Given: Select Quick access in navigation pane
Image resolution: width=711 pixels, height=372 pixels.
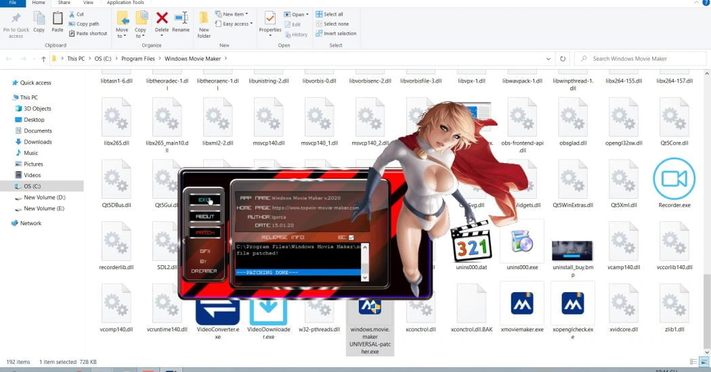Looking at the screenshot, I should click(x=35, y=83).
